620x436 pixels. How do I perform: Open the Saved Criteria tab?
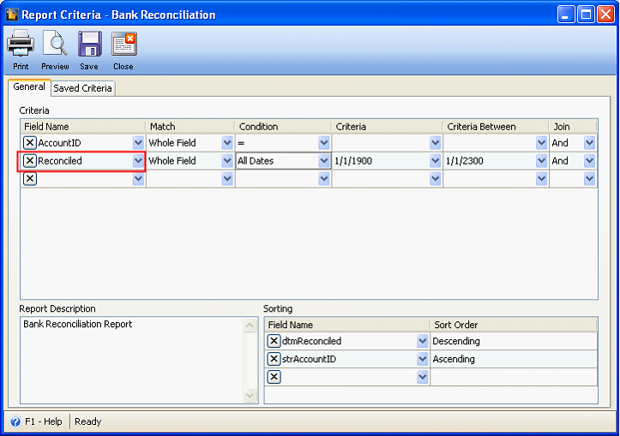[82, 88]
